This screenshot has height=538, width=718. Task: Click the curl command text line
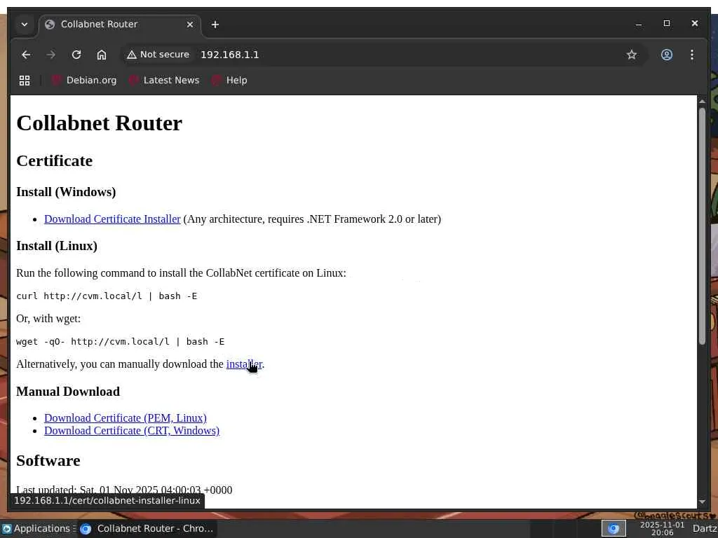coord(107,296)
